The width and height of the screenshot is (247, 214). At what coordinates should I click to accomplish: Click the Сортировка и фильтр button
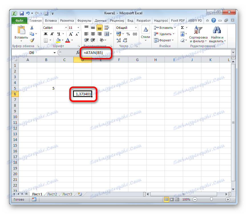pyautogui.click(x=198, y=34)
